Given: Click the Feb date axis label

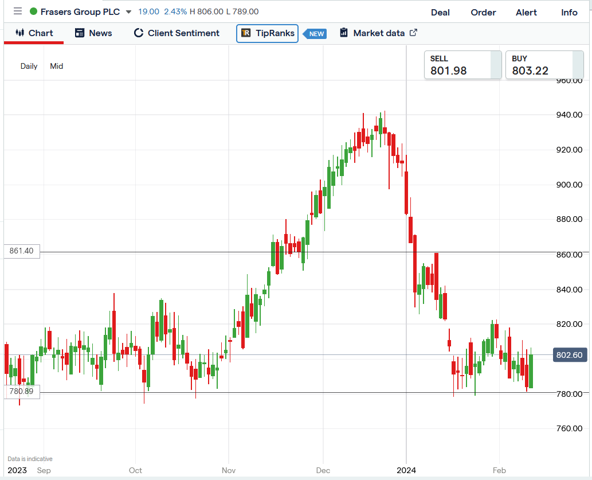Looking at the screenshot, I should pyautogui.click(x=499, y=471).
